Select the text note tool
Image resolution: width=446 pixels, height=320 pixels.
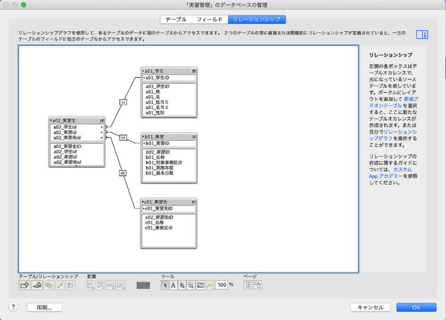[x=173, y=285]
